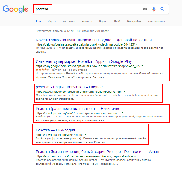This screenshot has height=170, width=182.
Task: Open Розетка без заземления Prestige Ашан result
Action: coord(97,152)
